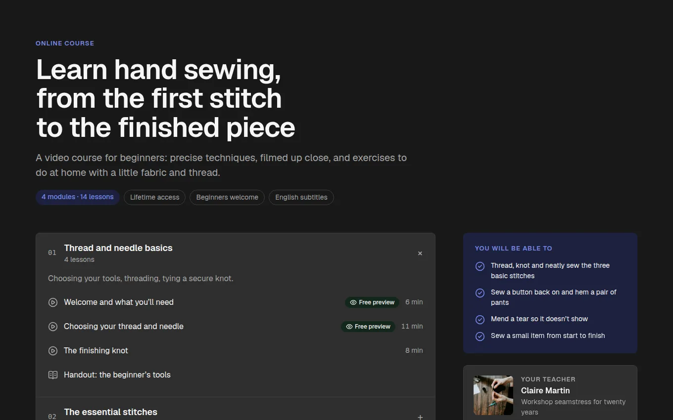Expand The essential stitches module
This screenshot has height=420, width=673.
click(420, 417)
